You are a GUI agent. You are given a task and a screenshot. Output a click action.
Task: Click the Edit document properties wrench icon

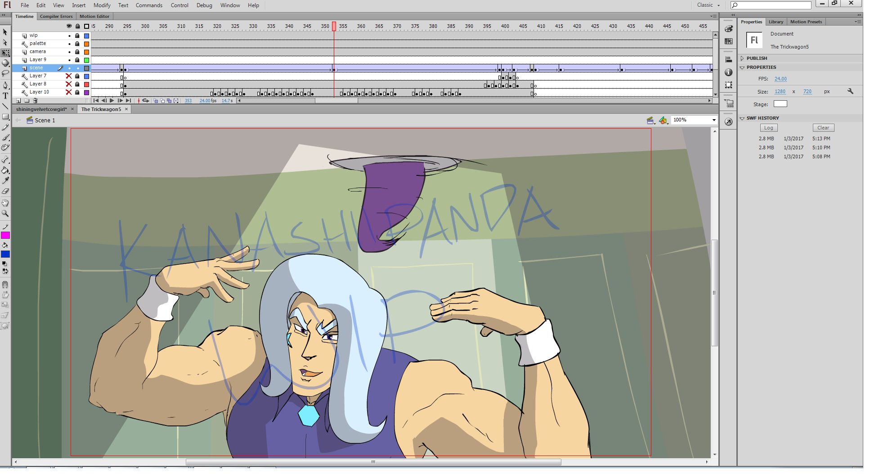(850, 91)
